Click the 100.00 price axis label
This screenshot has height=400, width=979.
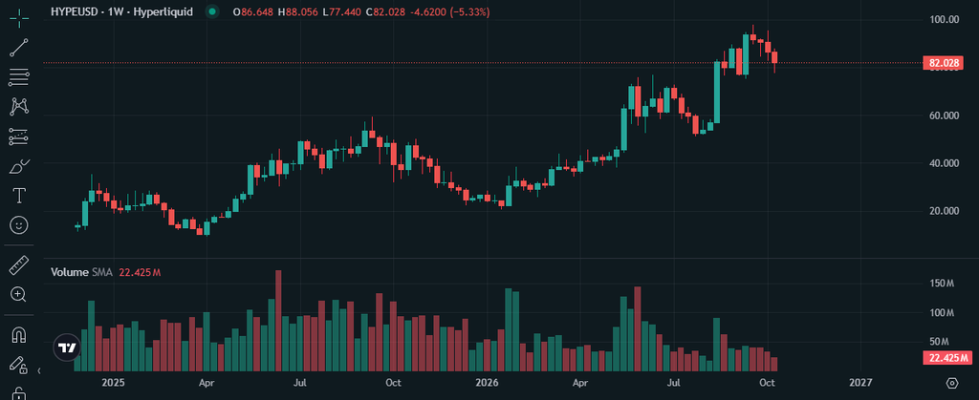(x=945, y=20)
